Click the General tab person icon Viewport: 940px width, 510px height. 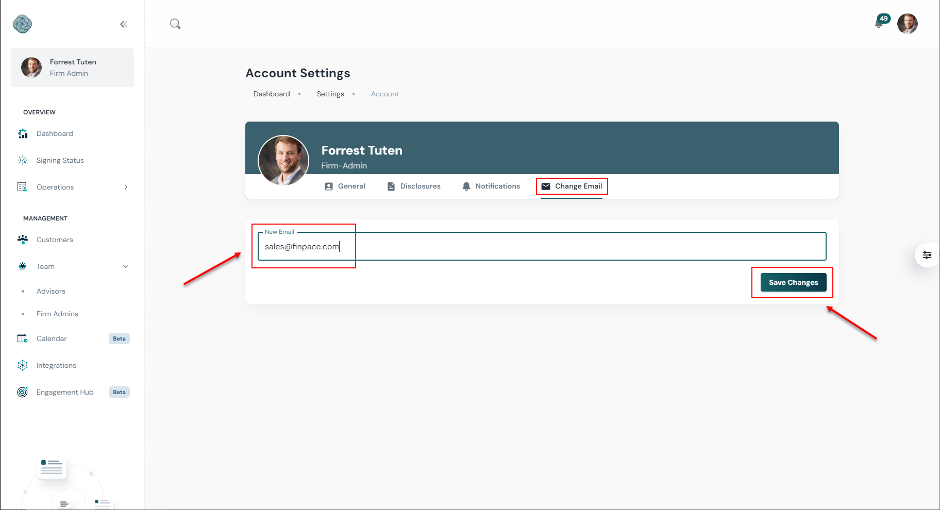pyautogui.click(x=329, y=186)
